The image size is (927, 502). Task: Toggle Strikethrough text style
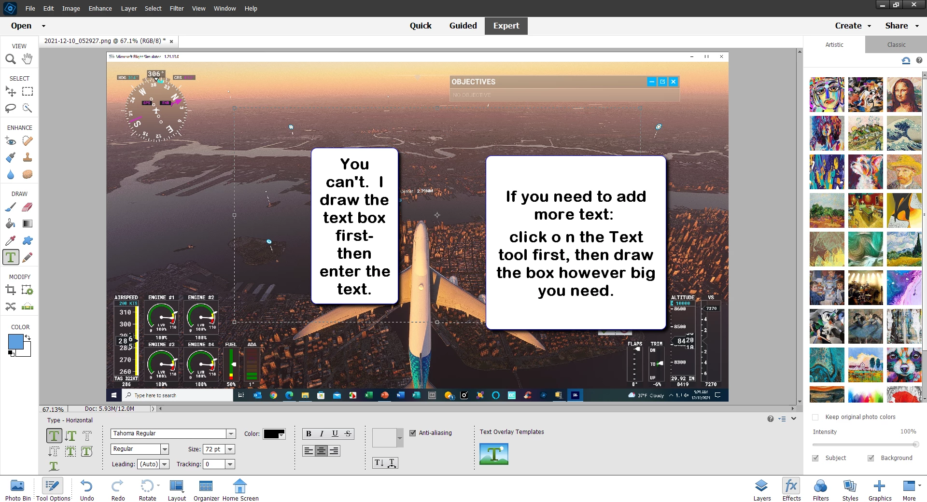tap(348, 433)
